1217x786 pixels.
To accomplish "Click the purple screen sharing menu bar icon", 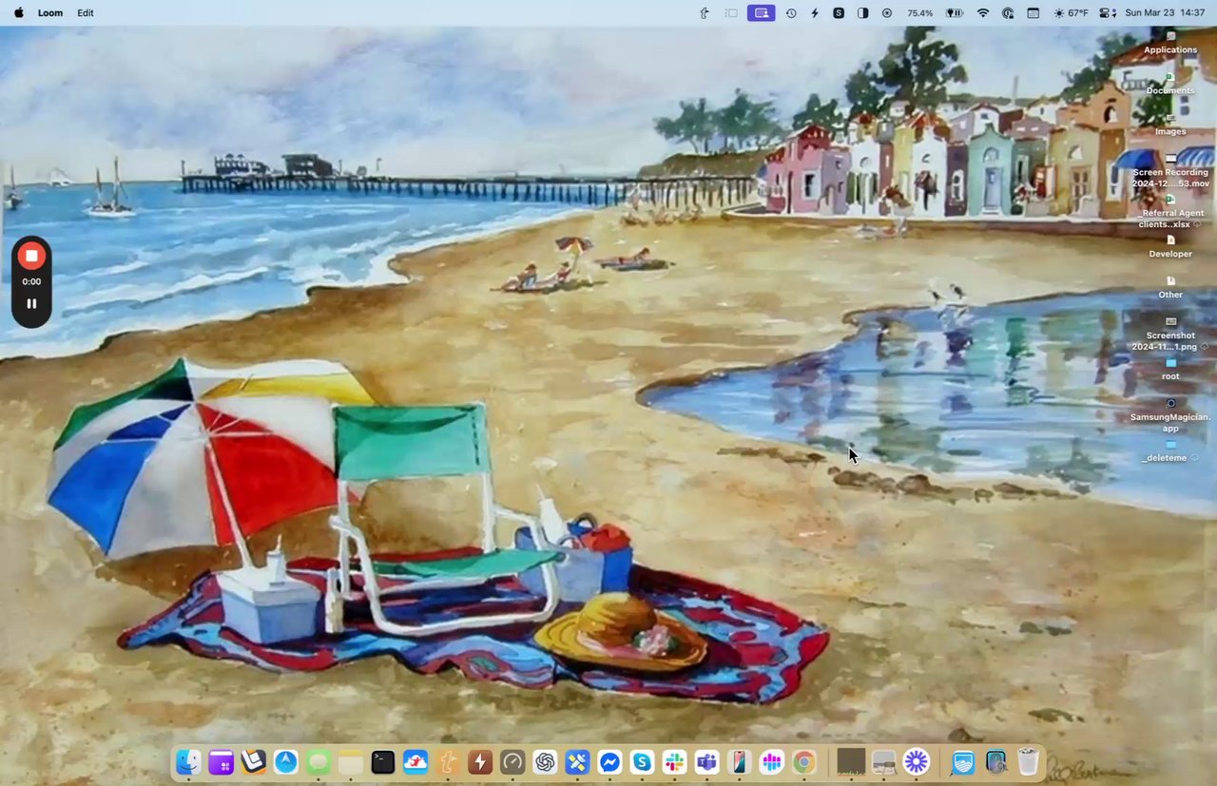I will [761, 13].
